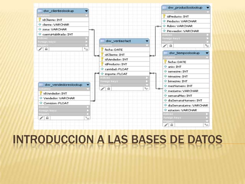This screenshot has width=245, height=184.
Task: Collapse the dw_clienteslookup table using header arrow
Action: [87, 11]
